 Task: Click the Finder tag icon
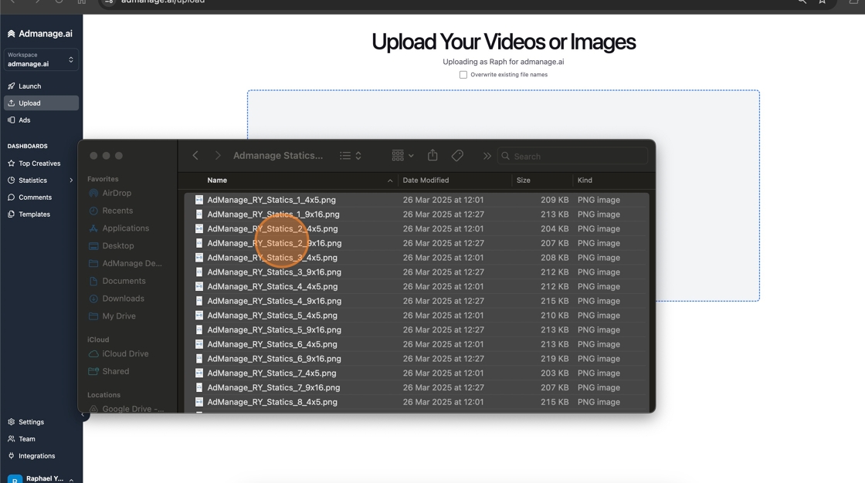(457, 156)
